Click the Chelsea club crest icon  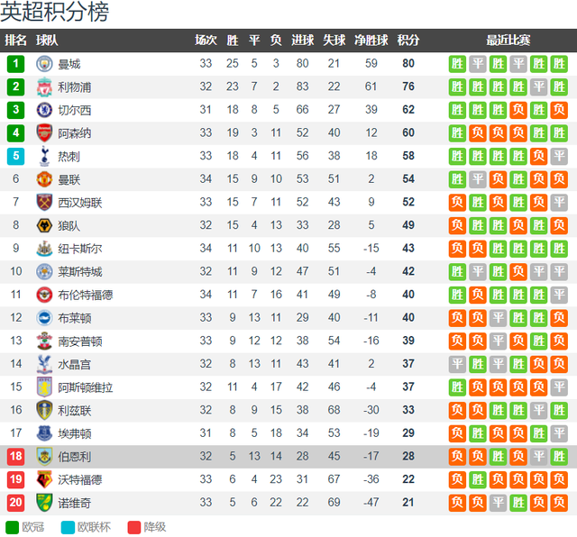[44, 110]
